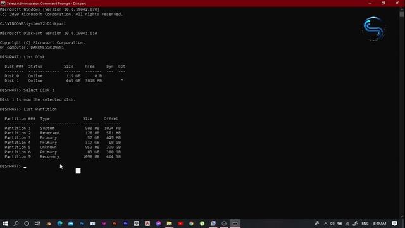Launch Adobe Media Encoder from taskbar
405x228 pixels.
(126, 224)
